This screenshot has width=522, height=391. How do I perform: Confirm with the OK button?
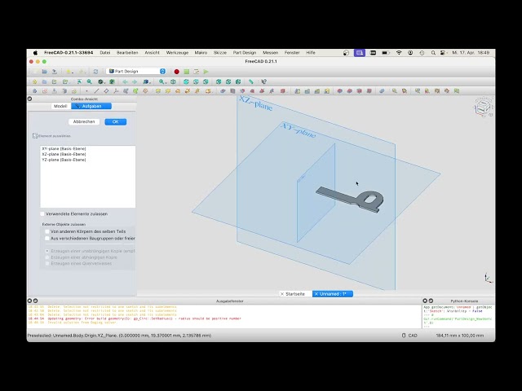click(116, 121)
